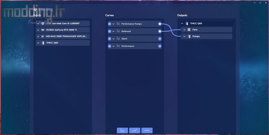Maximize the application window
Viewport: 269px width, 135px height.
click(260, 3)
